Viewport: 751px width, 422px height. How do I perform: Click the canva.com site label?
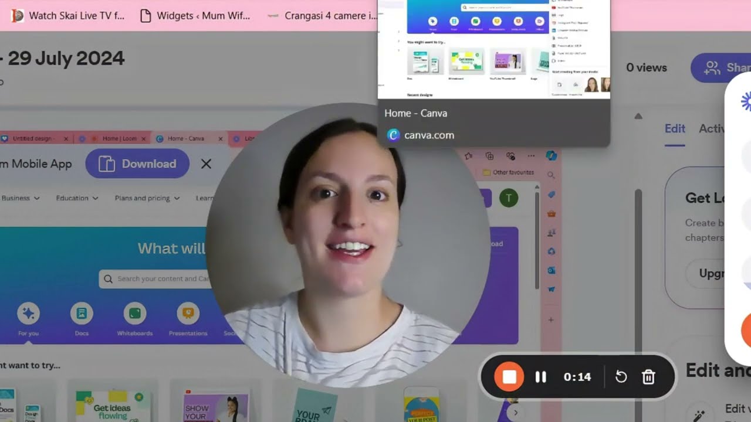[429, 135]
